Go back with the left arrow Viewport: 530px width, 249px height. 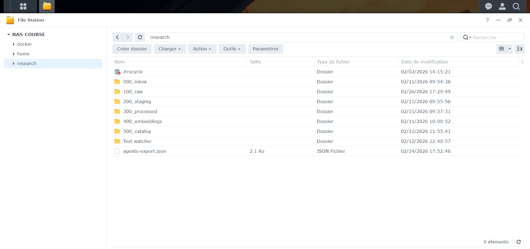117,37
